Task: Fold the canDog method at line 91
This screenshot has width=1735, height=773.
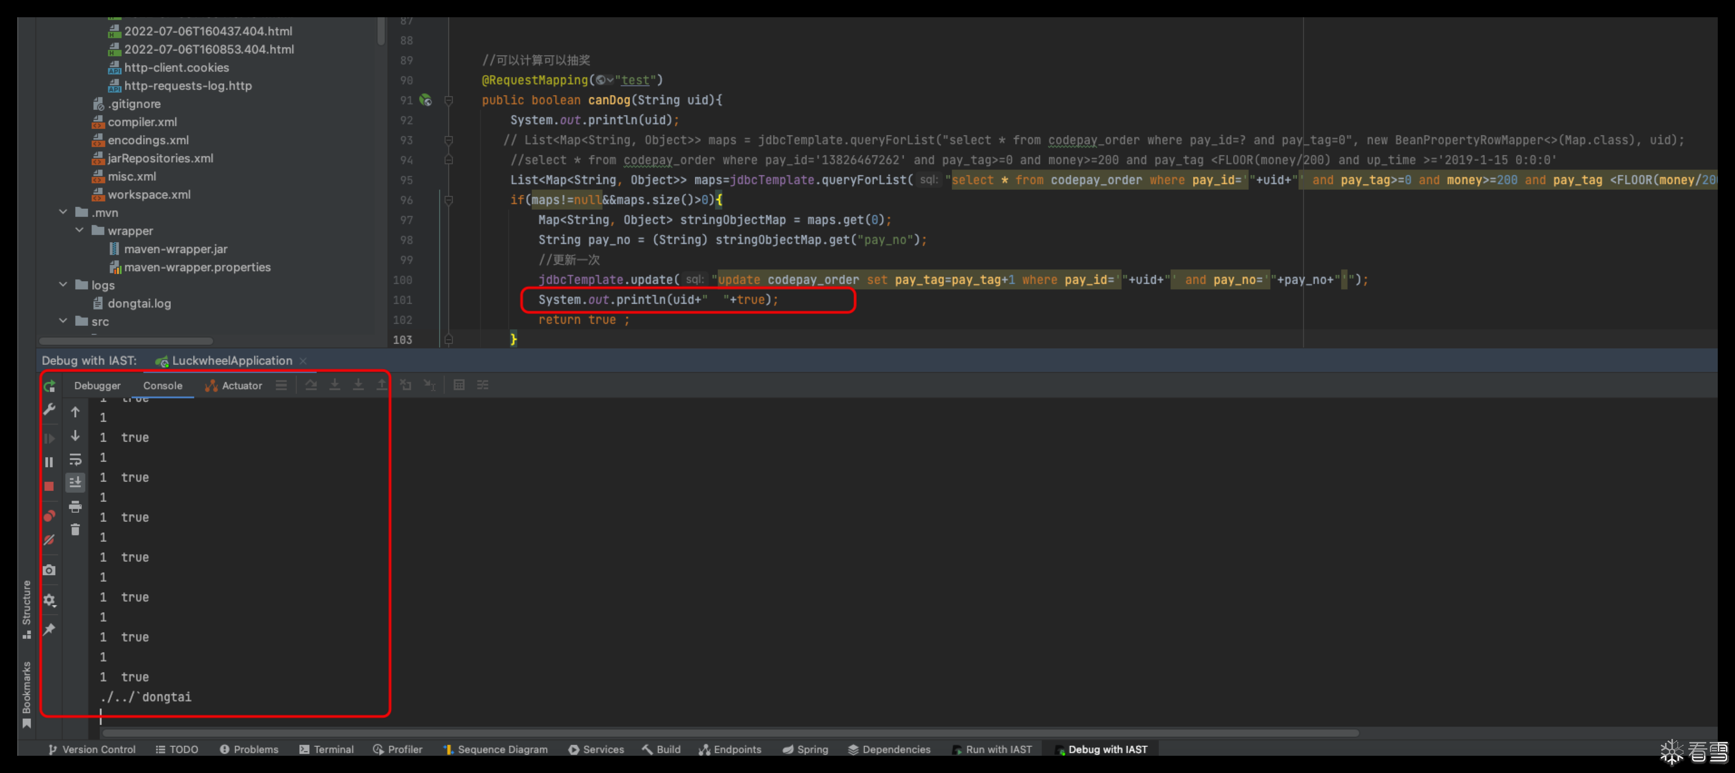Action: (x=449, y=100)
